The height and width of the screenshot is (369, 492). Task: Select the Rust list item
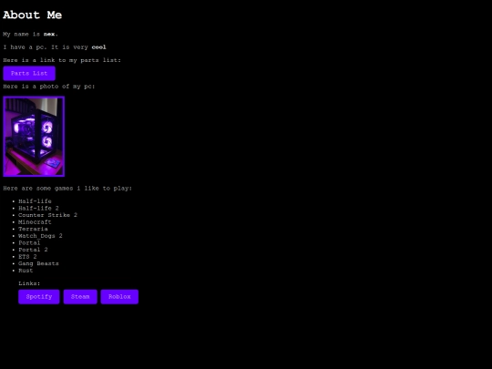pyautogui.click(x=26, y=271)
